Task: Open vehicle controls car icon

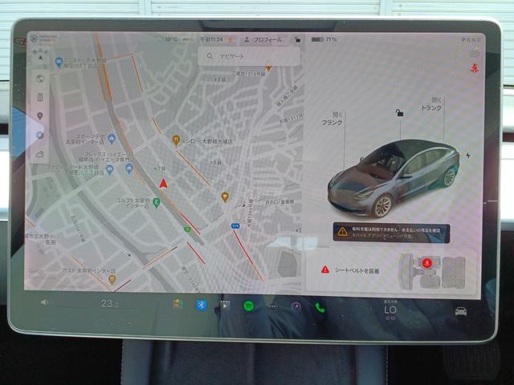Action: point(460,311)
